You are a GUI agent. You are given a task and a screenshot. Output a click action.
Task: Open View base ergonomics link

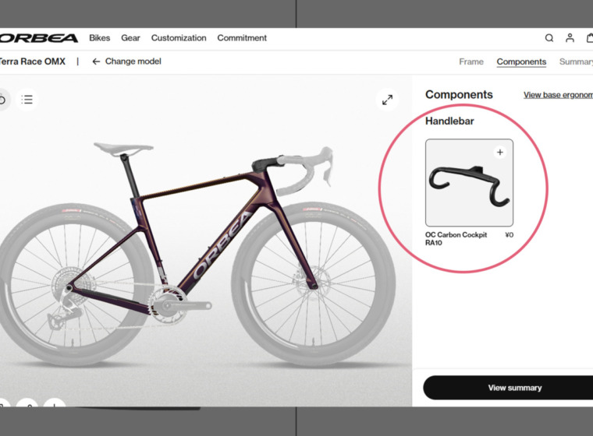(558, 95)
